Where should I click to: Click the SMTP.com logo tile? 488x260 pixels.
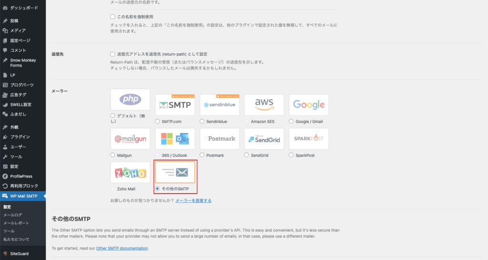pyautogui.click(x=175, y=105)
